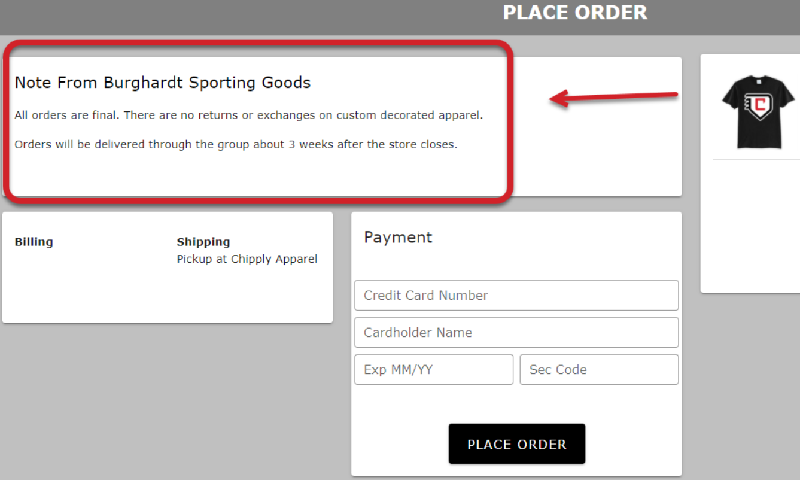Click the gray header bar beside PLACE ORDER
Screen dimensions: 800x480
tap(239, 17)
